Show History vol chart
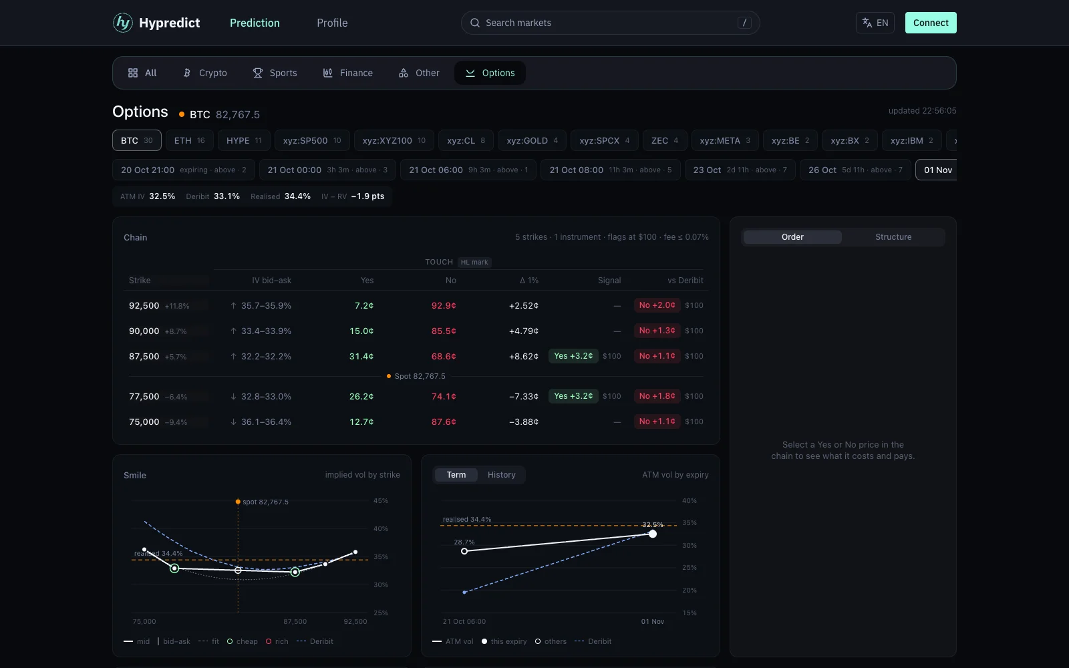1069x668 pixels. [x=501, y=475]
